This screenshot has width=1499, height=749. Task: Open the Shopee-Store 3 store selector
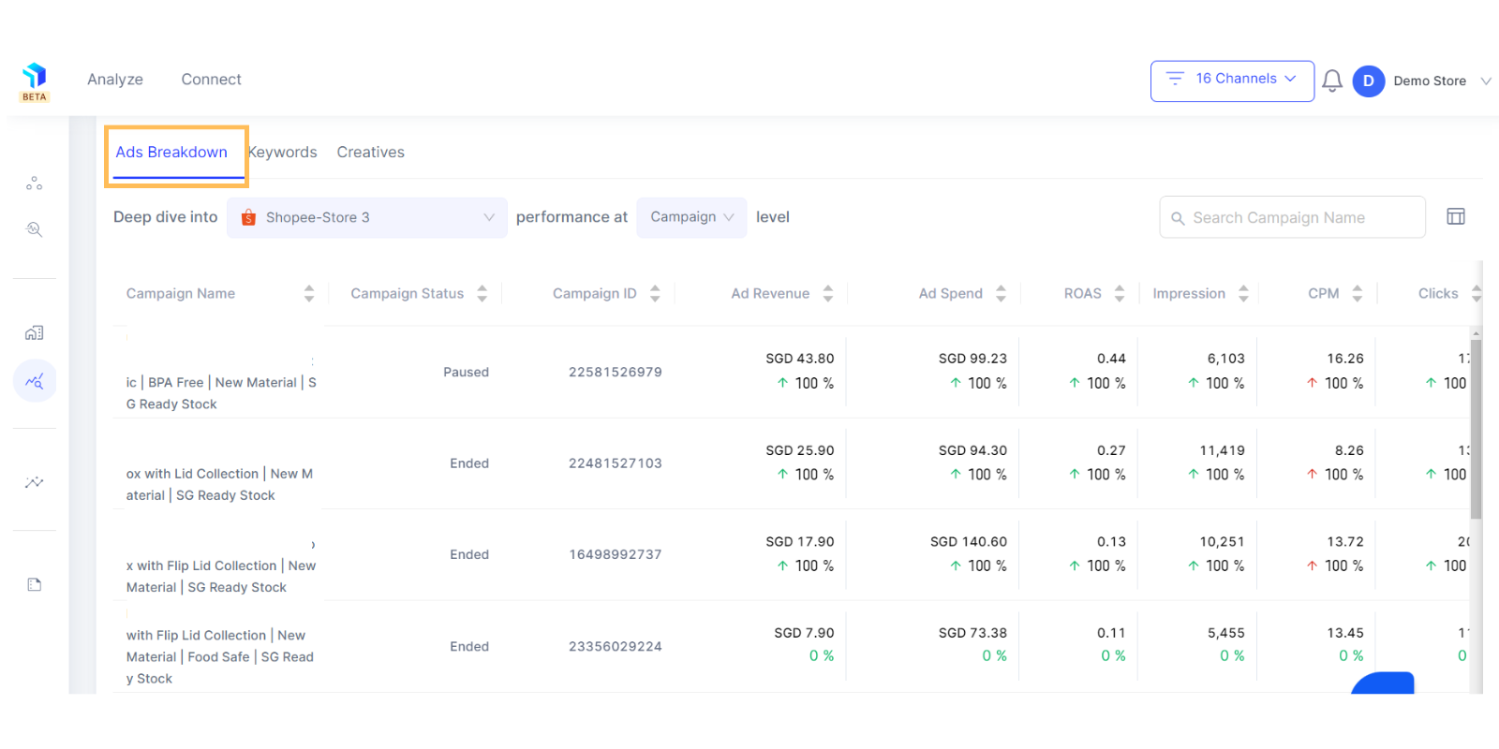click(367, 217)
